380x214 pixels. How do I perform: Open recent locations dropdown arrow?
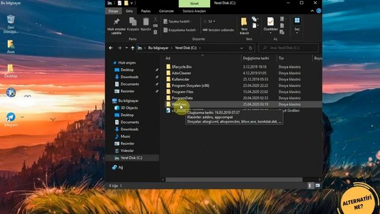click(126, 48)
